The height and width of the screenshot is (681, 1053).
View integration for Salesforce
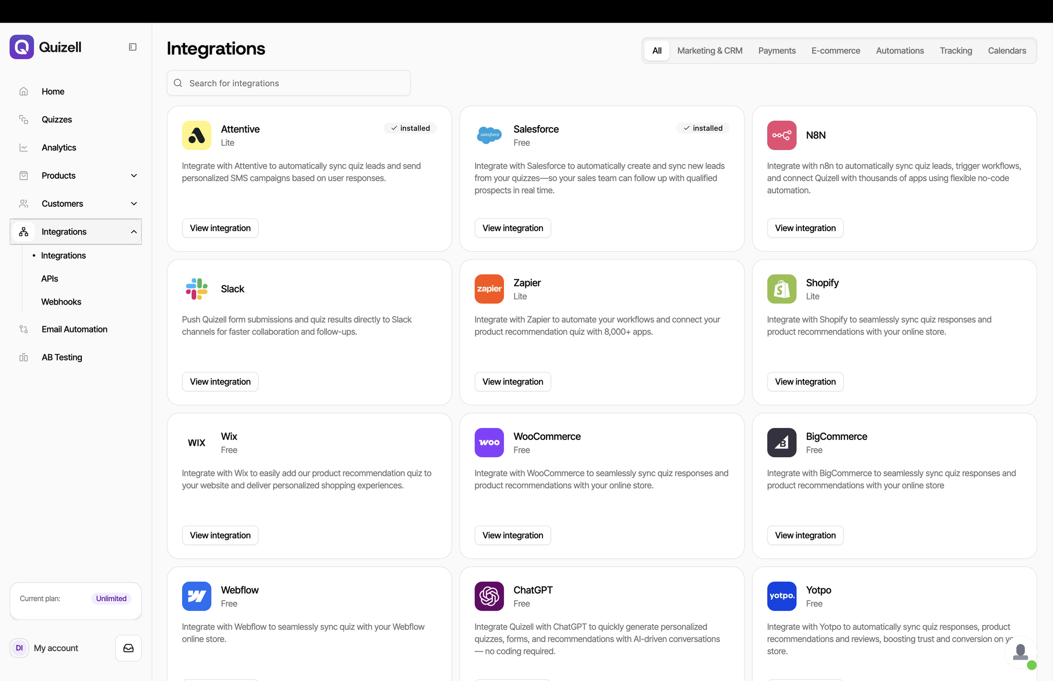pos(513,228)
